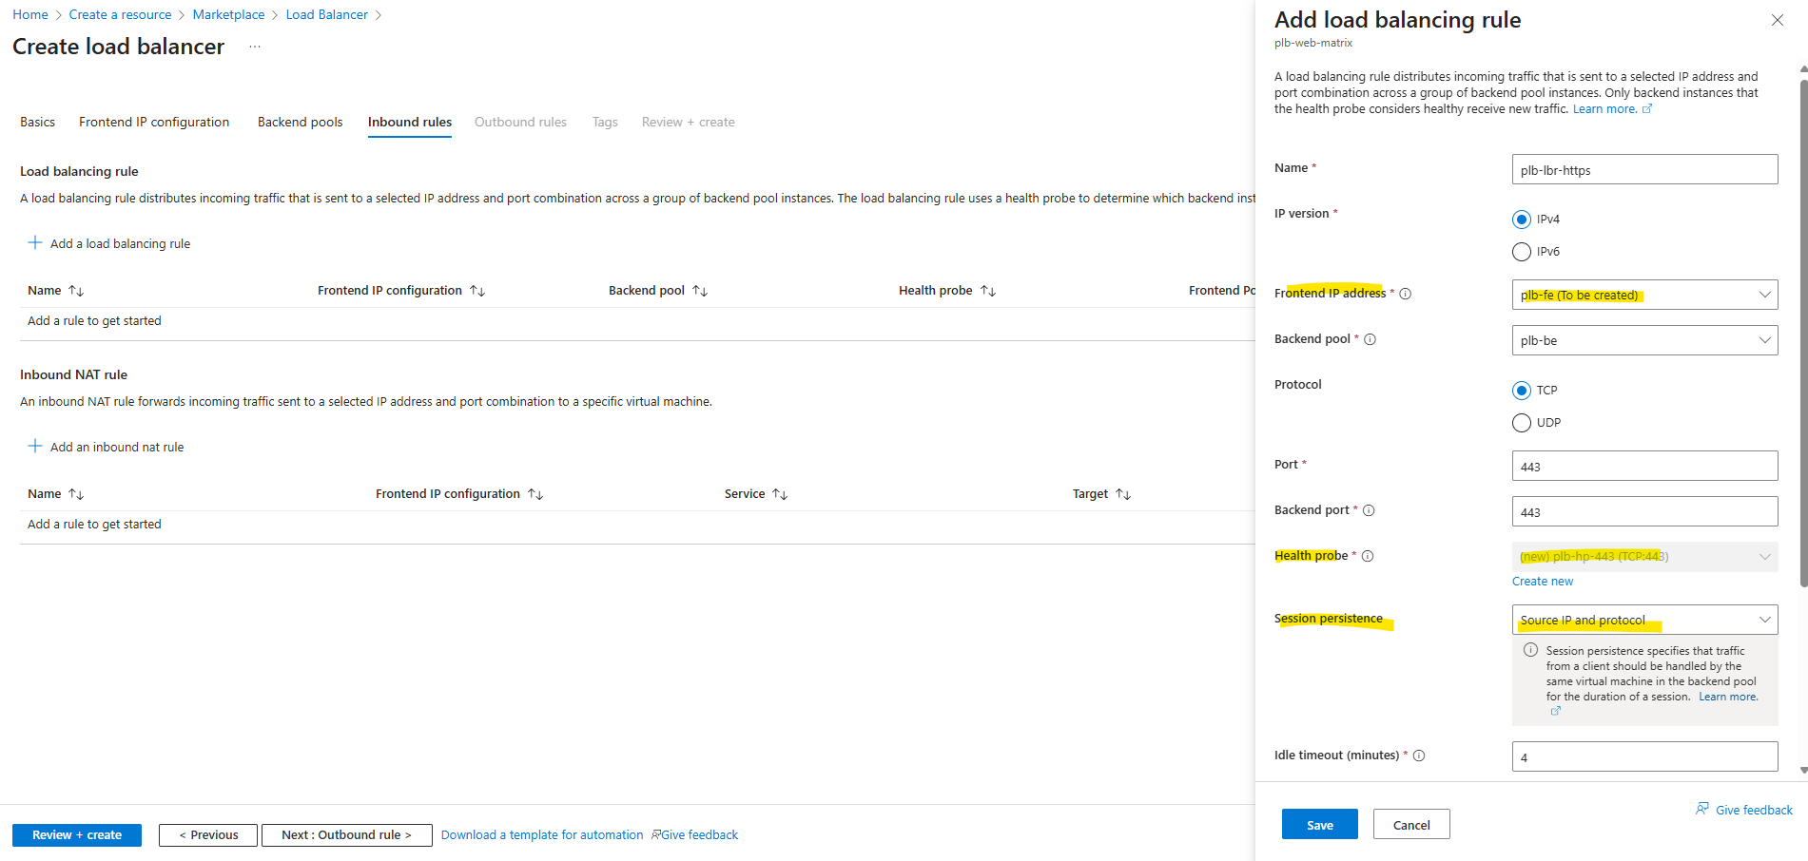Sort load balancing rules by Health probe
1808x861 pixels.
tap(988, 291)
